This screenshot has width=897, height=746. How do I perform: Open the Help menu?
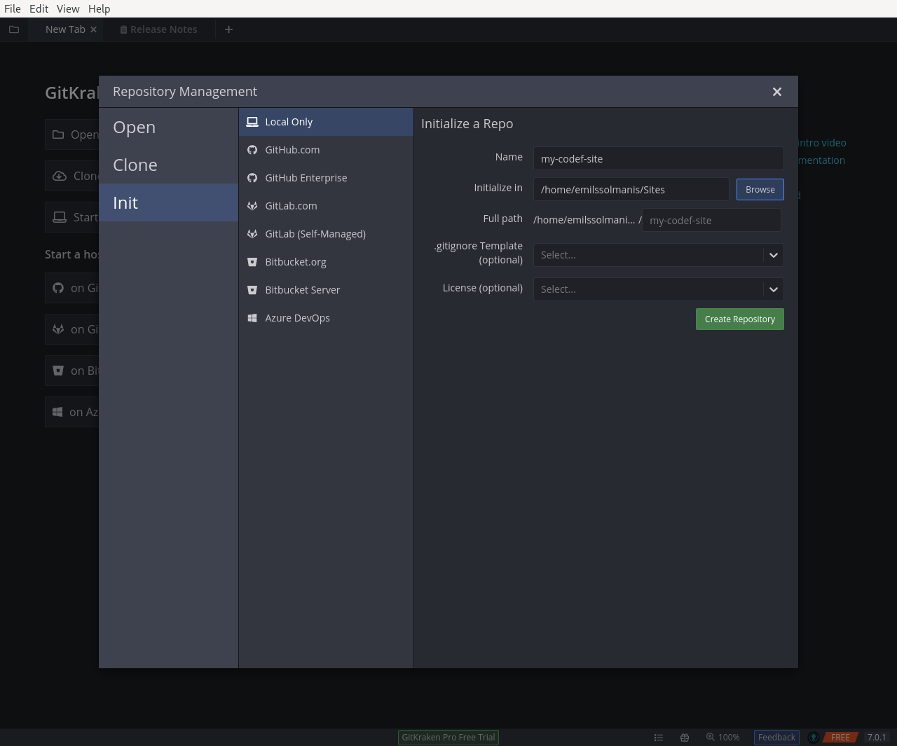[x=99, y=8]
